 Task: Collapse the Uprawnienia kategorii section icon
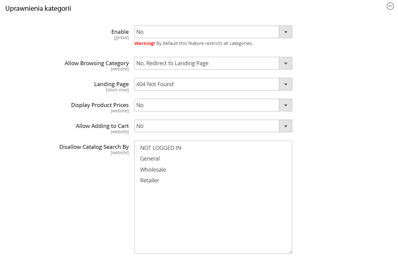click(x=390, y=6)
